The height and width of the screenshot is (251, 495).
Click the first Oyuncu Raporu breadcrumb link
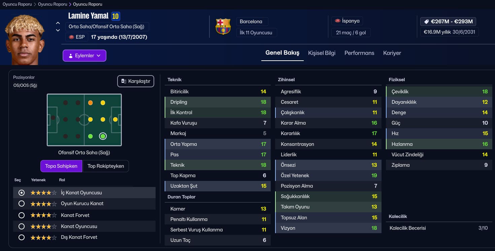point(17,4)
